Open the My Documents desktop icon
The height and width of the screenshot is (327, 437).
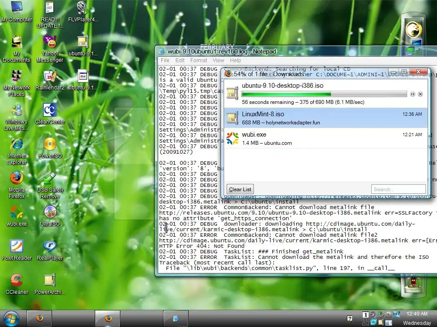click(x=17, y=49)
